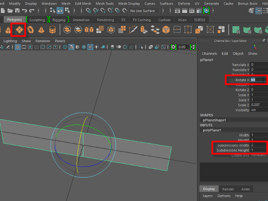268x201 pixels.
Task: Open the viewport Renderer menu
Action: [42, 41]
